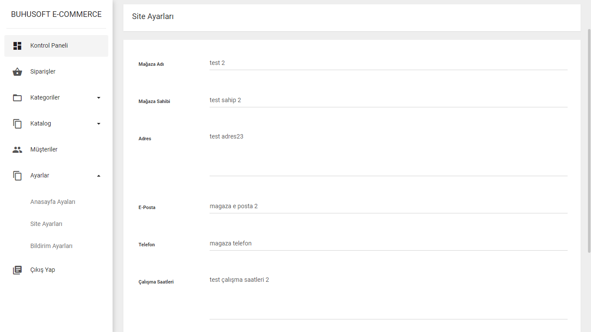Focus the Mağaza Sahibi text field
Screen dimensions: 591x332
point(388,100)
